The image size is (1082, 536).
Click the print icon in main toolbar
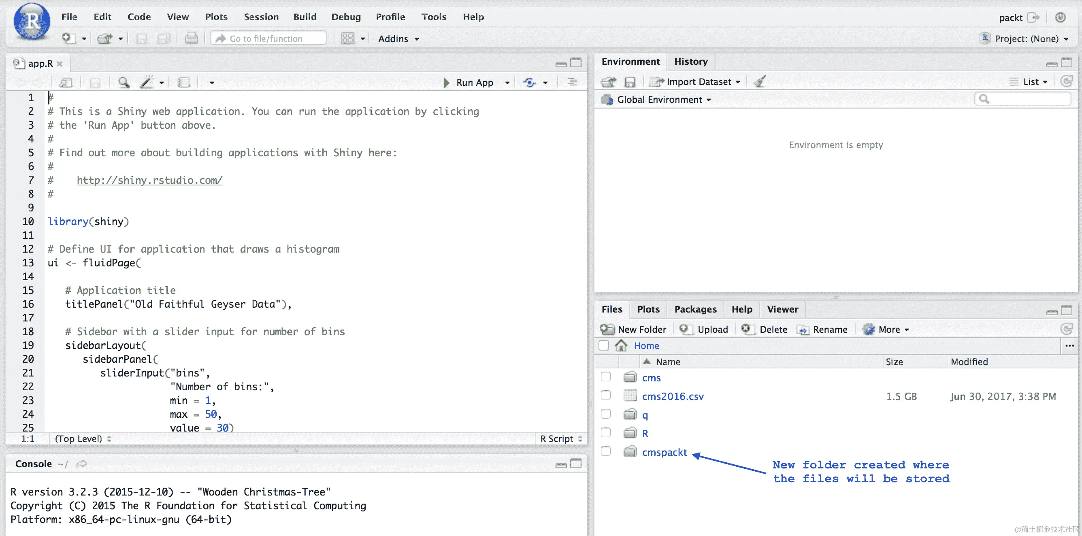pyautogui.click(x=191, y=38)
